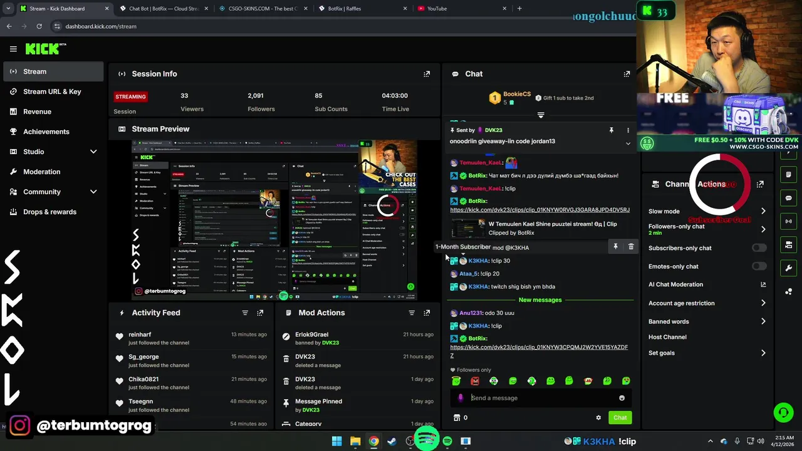Insert the red angry face emote
Viewport: 802px width, 451px height.
475,381
